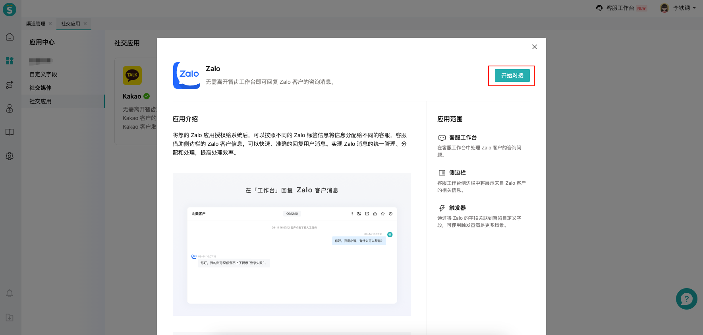
Task: Click the 触发器 lightning icon
Action: (442, 208)
